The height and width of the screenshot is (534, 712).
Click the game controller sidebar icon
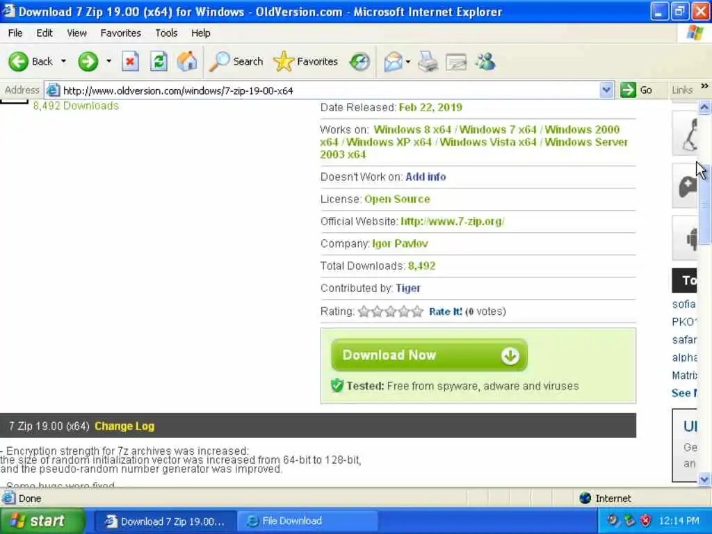686,186
